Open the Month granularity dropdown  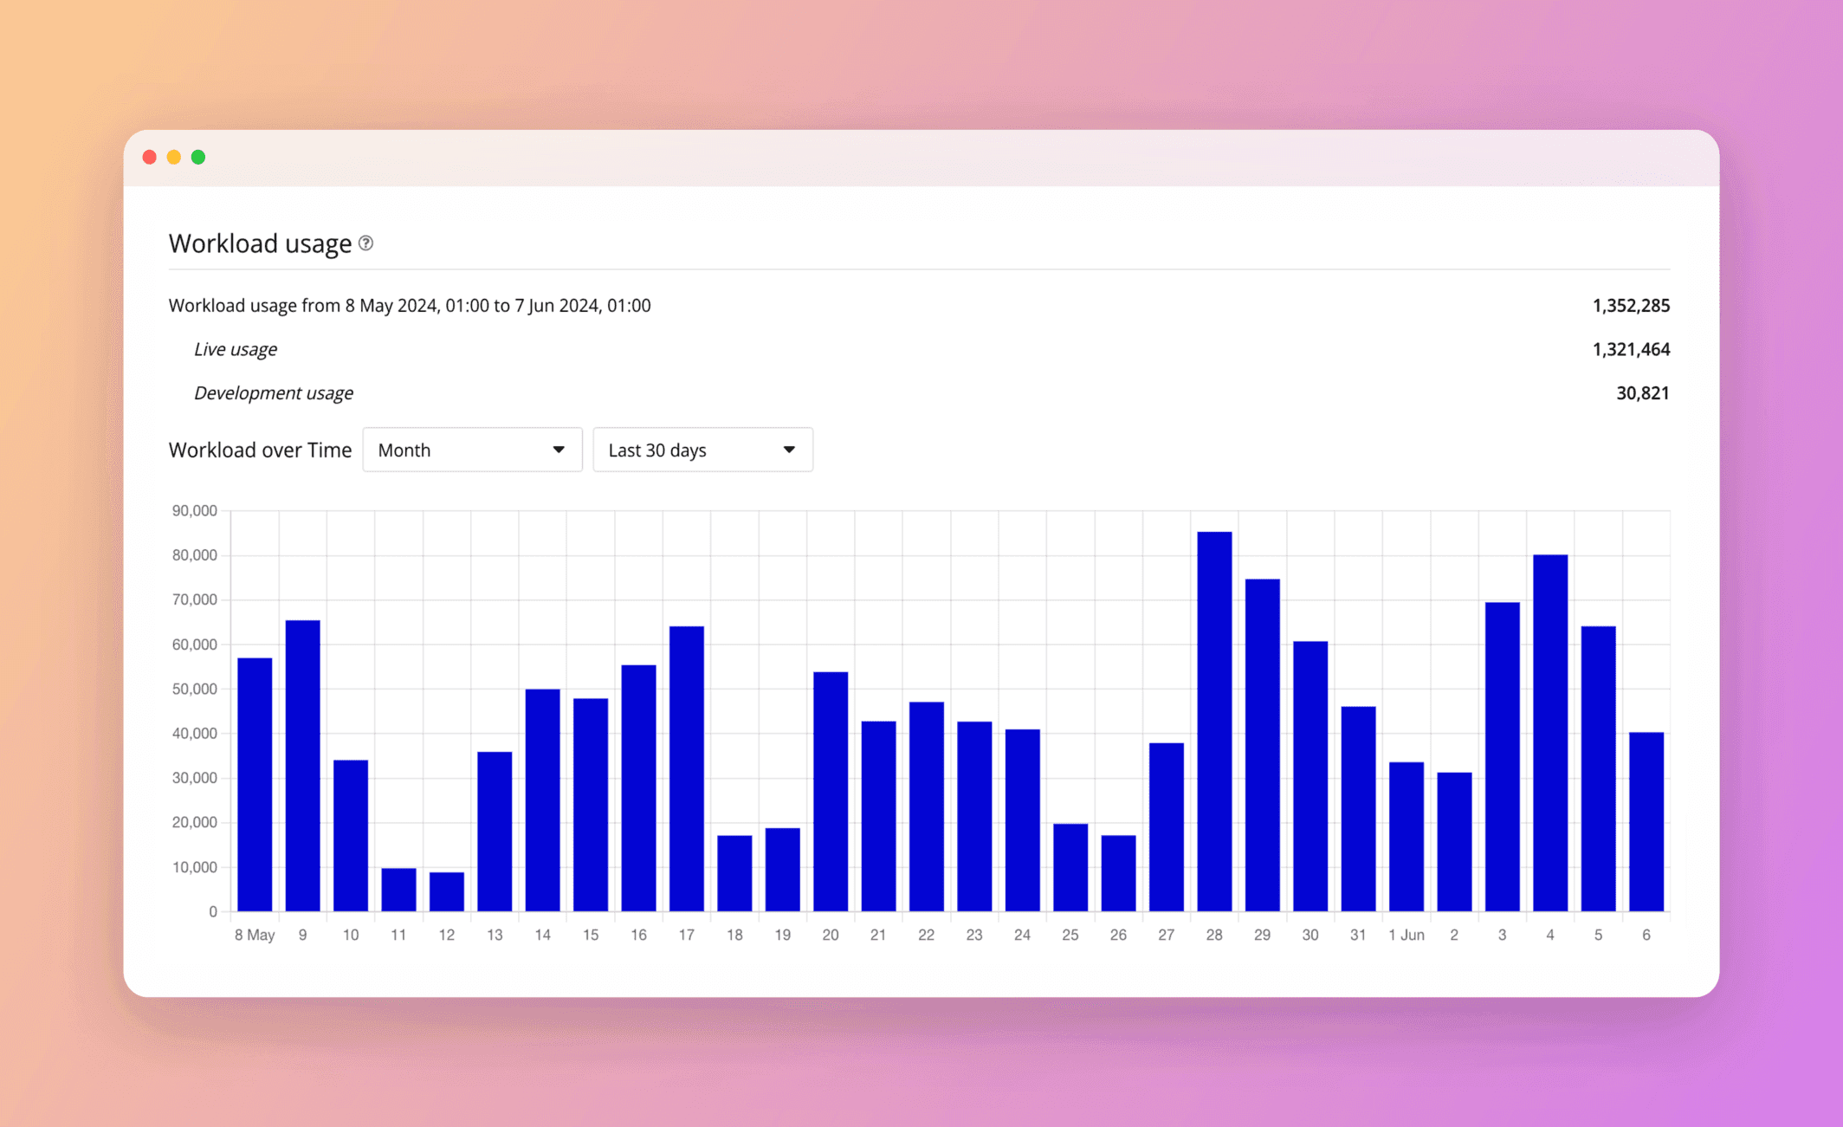pyautogui.click(x=472, y=450)
